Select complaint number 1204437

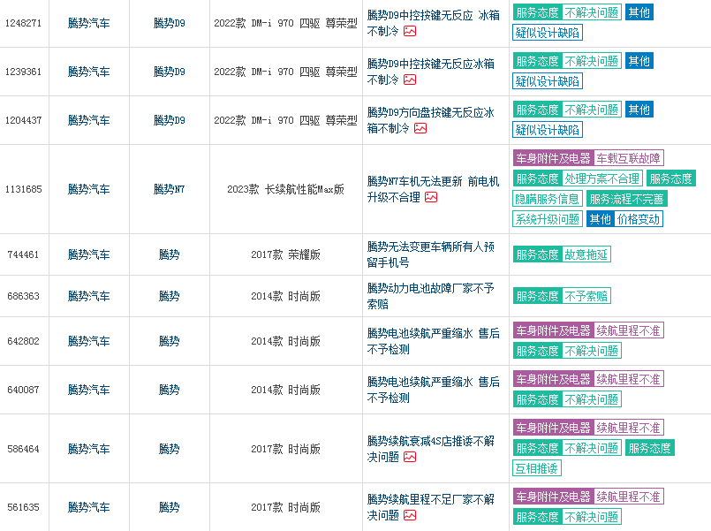click(23, 120)
